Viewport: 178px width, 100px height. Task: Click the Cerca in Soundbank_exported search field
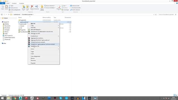click(x=167, y=14)
